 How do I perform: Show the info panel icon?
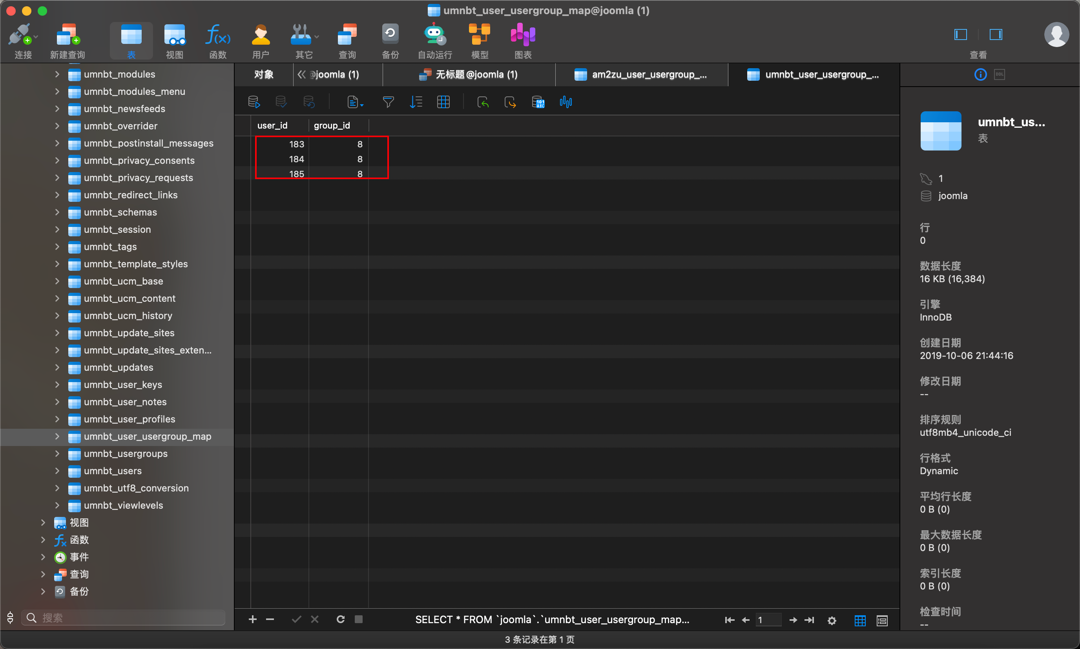[x=980, y=74]
